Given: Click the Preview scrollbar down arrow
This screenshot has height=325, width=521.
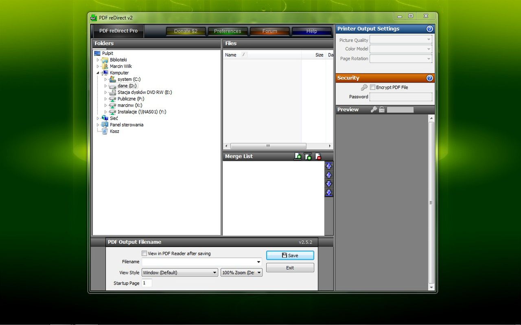Looking at the screenshot, I should (431, 287).
